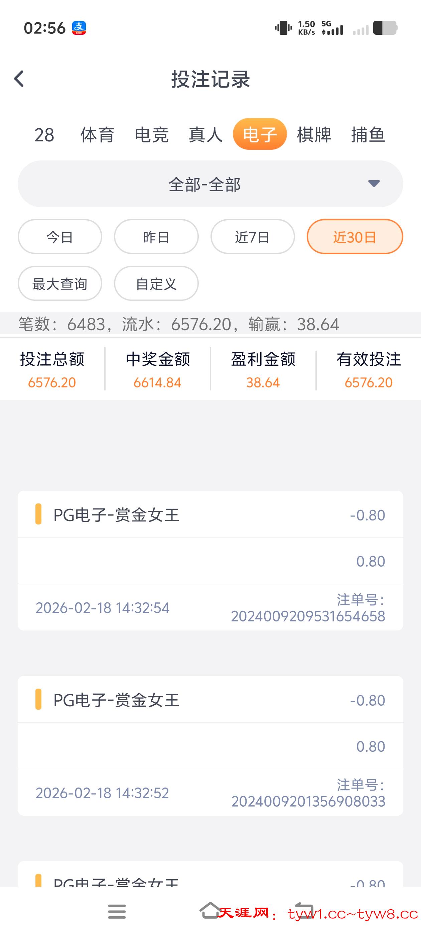Tap bet record ending in 908033

tap(210, 745)
